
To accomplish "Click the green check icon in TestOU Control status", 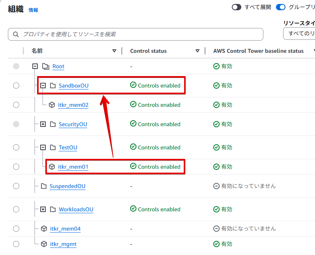I will click(x=133, y=147).
